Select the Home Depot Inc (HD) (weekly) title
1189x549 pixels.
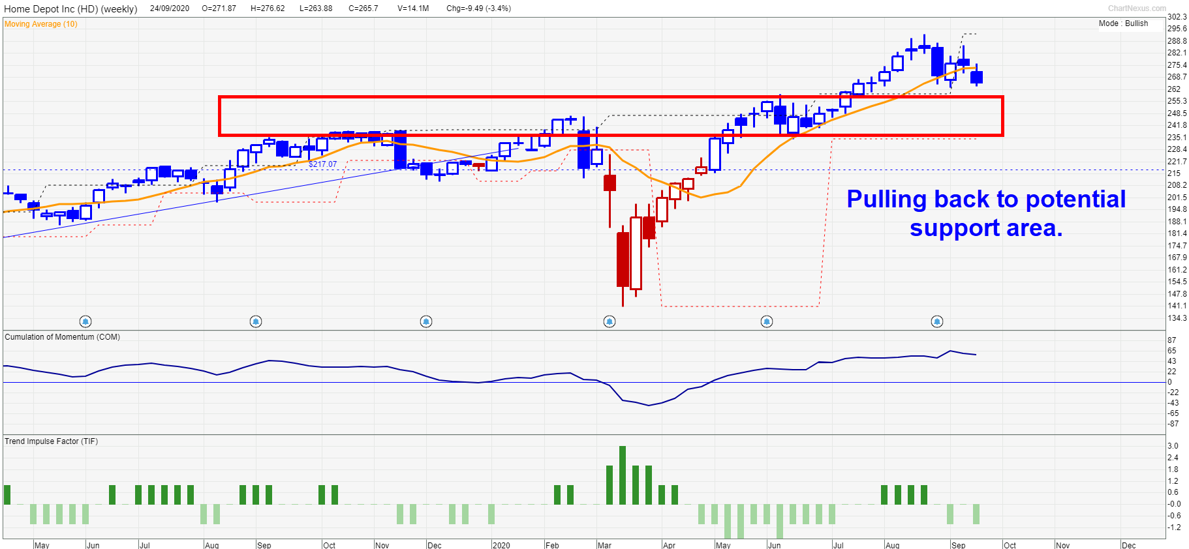point(70,9)
